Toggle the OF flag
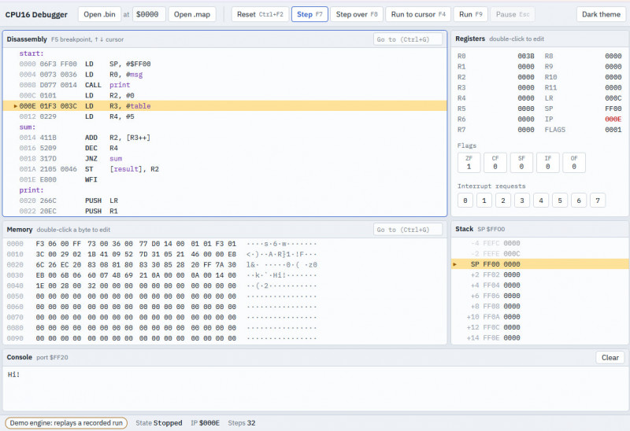Screen dimensions: 630x431 pos(574,163)
